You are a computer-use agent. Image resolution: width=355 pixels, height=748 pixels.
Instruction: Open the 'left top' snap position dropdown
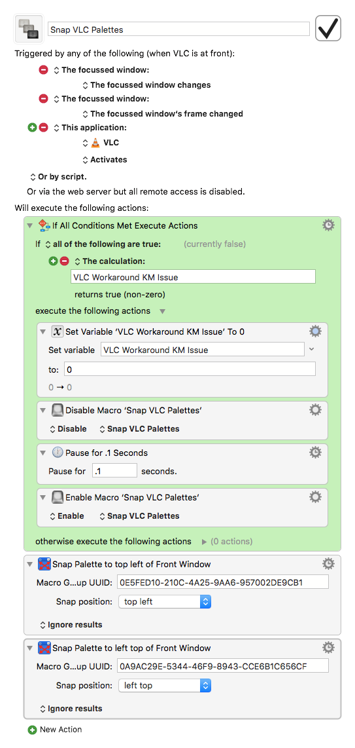point(164,686)
